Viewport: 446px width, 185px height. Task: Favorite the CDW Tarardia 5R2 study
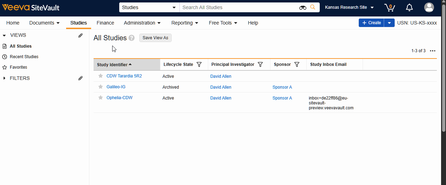[x=101, y=76]
